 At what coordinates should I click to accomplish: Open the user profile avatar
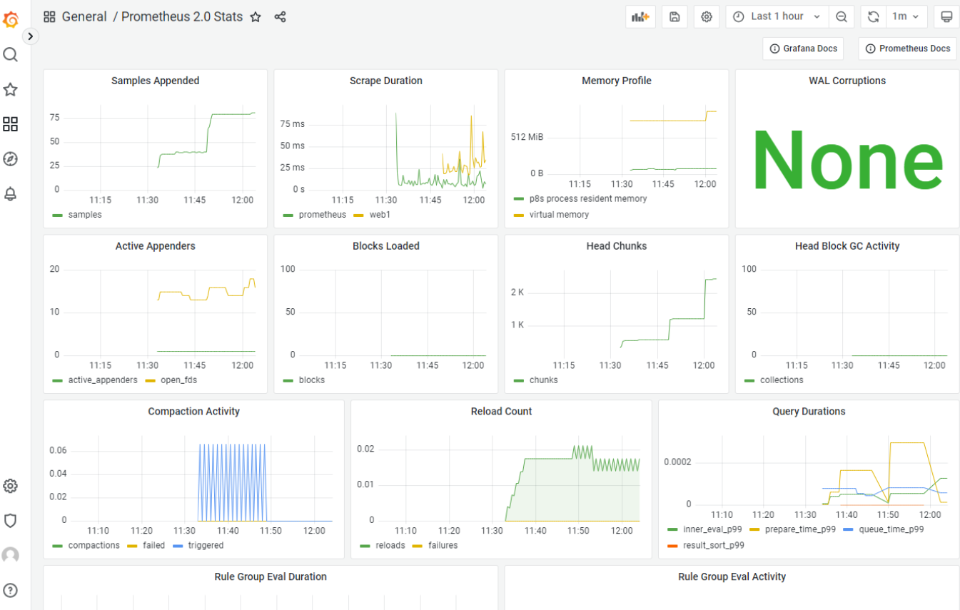pos(11,555)
